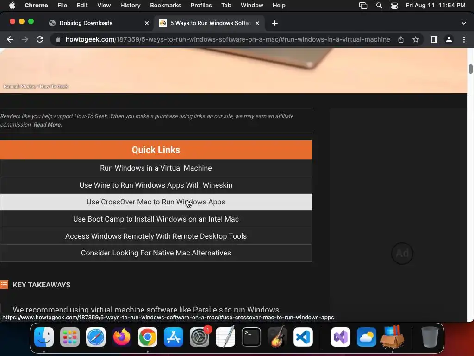
Task: Launch Firefox from the Dock
Action: [122, 337]
